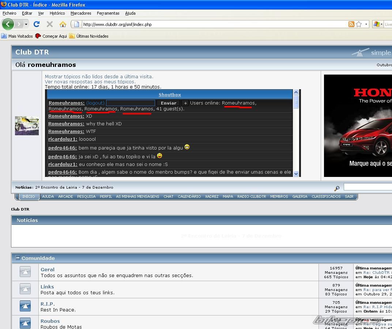This screenshot has width=392, height=329.
Task: Reload the page with the refresh icon
Action: pos(37,24)
